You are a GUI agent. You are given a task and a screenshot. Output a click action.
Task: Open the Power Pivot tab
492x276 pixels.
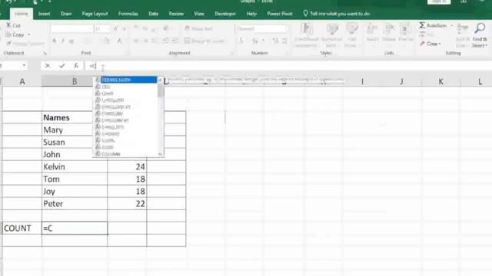coord(280,14)
